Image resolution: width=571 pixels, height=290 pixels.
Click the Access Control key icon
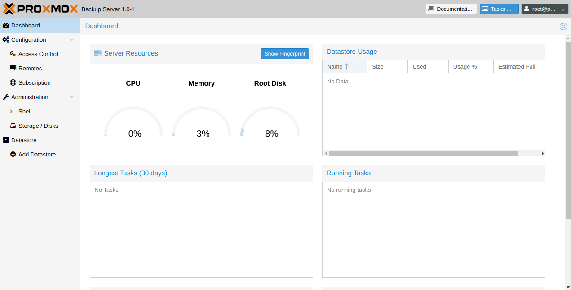13,54
